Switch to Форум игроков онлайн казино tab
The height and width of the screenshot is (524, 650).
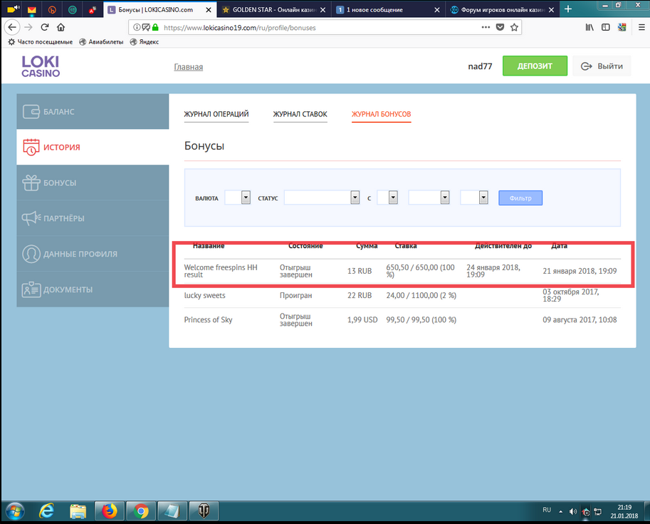[502, 9]
